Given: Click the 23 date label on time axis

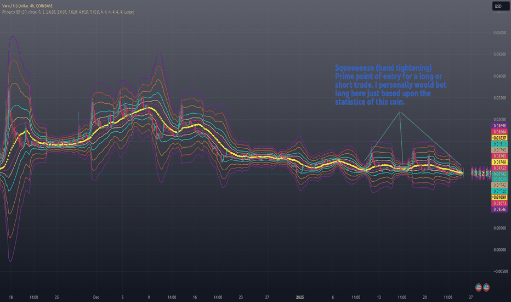Looking at the screenshot, I should click(241, 297).
